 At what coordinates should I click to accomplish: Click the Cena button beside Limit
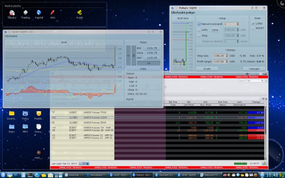[x=215, y=30]
